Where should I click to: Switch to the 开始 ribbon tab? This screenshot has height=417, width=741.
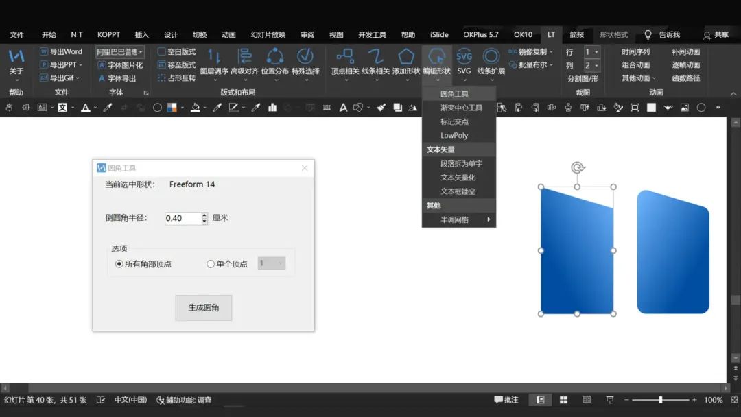[49, 34]
